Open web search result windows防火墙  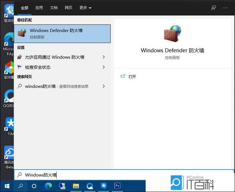tap(62, 86)
